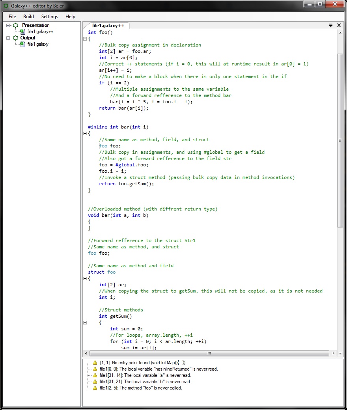Image resolution: width=347 pixels, height=410 pixels.
Task: Click the editor's vertical scrollbar thumb
Action: 340,140
